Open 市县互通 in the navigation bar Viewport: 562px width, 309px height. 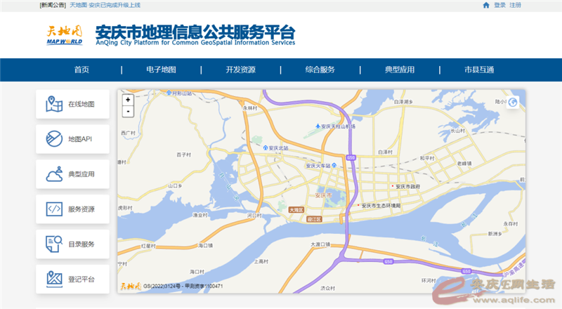479,70
